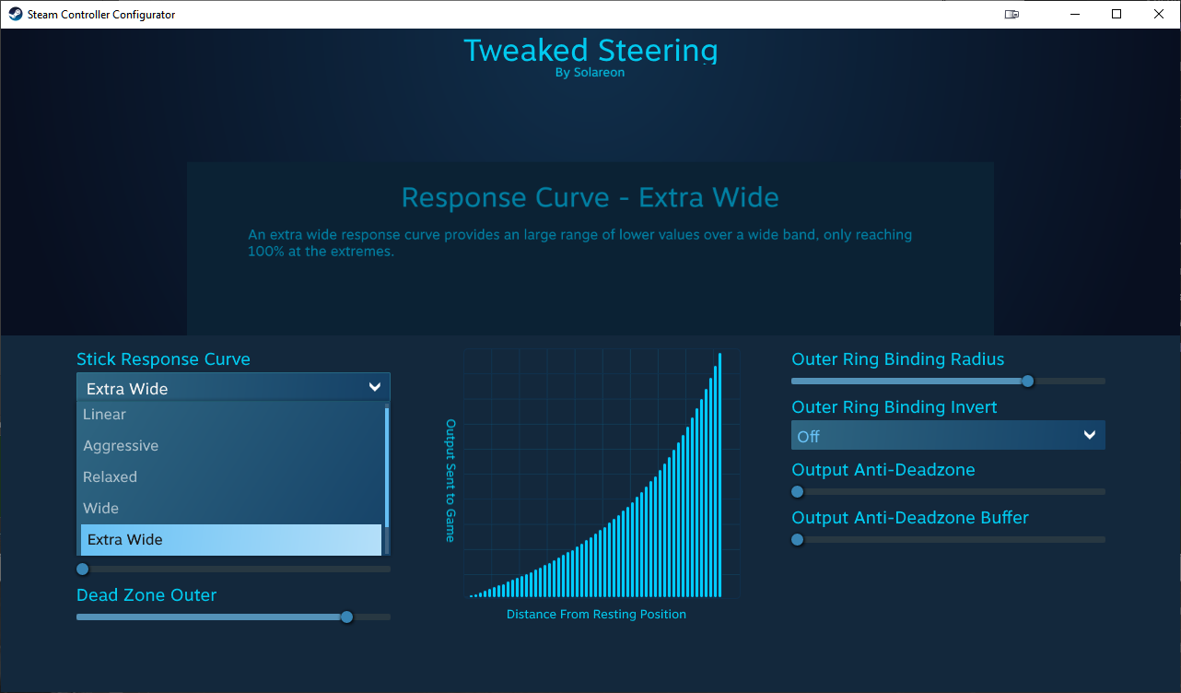Image resolution: width=1181 pixels, height=693 pixels.
Task: Click the Tweaked Steering title text
Action: point(590,50)
